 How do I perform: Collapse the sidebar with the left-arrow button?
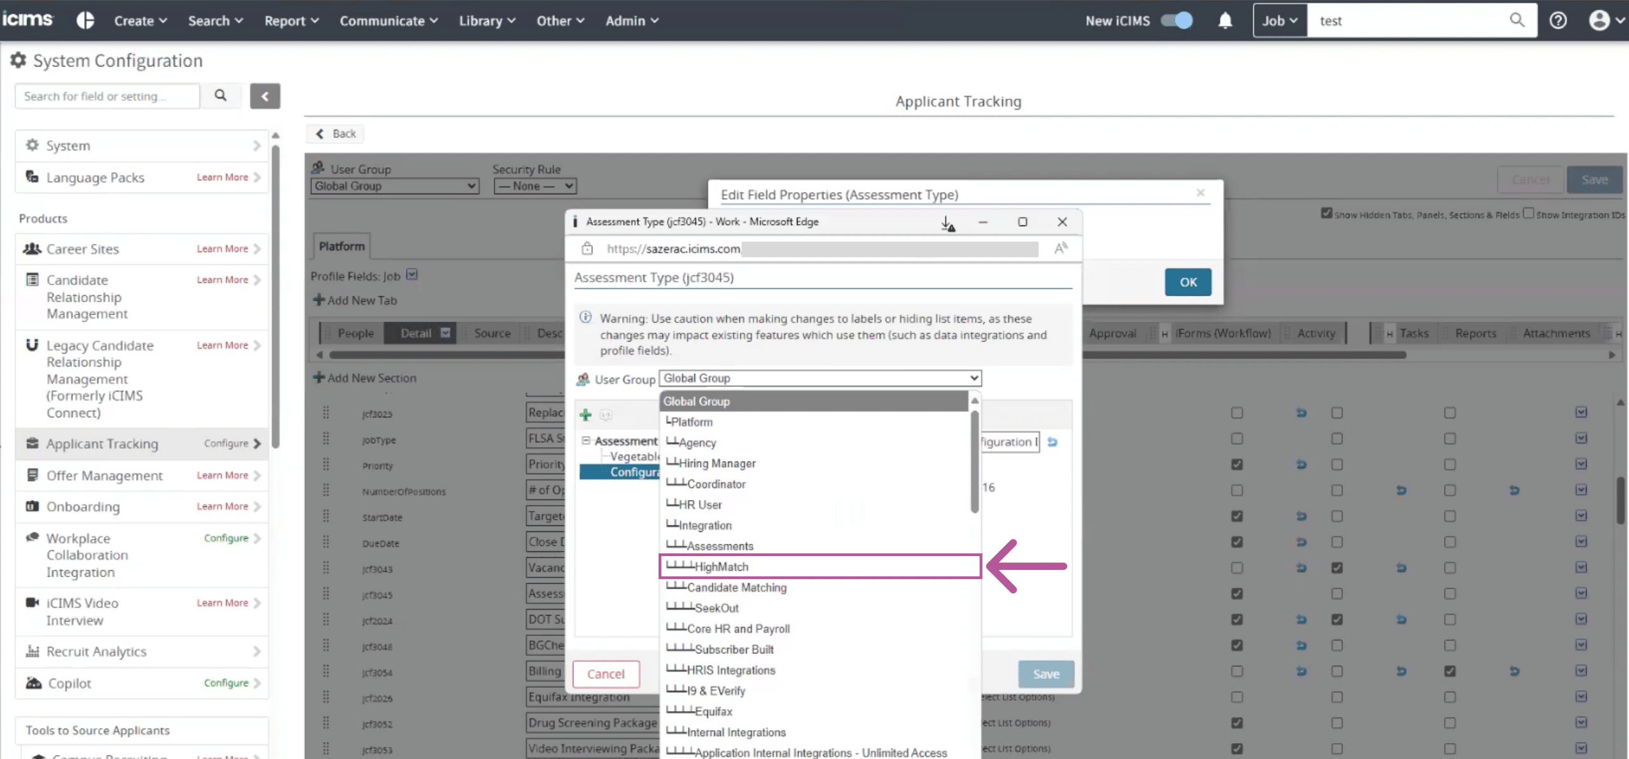tap(265, 96)
